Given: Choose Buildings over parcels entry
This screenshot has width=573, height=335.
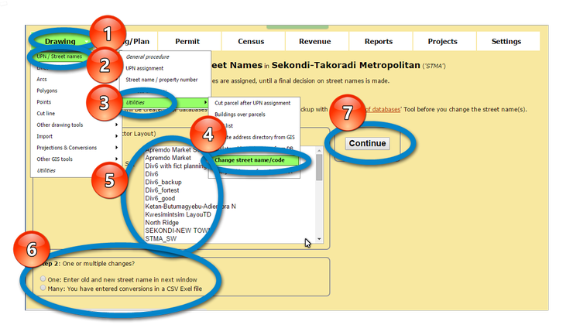Looking at the screenshot, I should pyautogui.click(x=240, y=115).
